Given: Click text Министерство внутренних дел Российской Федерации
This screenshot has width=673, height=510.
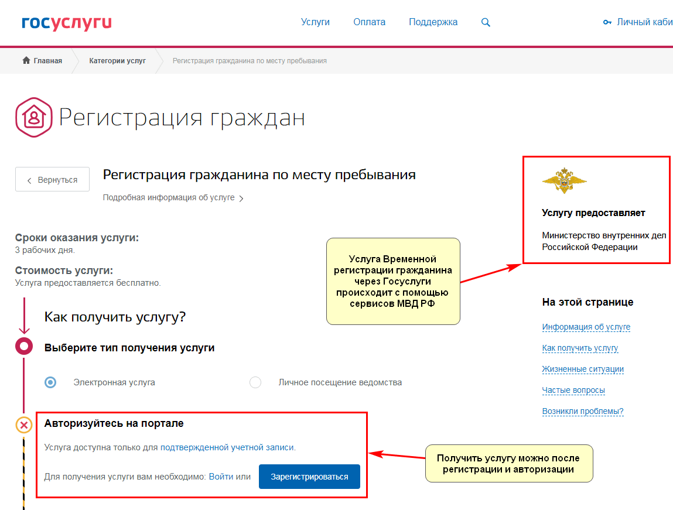Looking at the screenshot, I should click(604, 241).
